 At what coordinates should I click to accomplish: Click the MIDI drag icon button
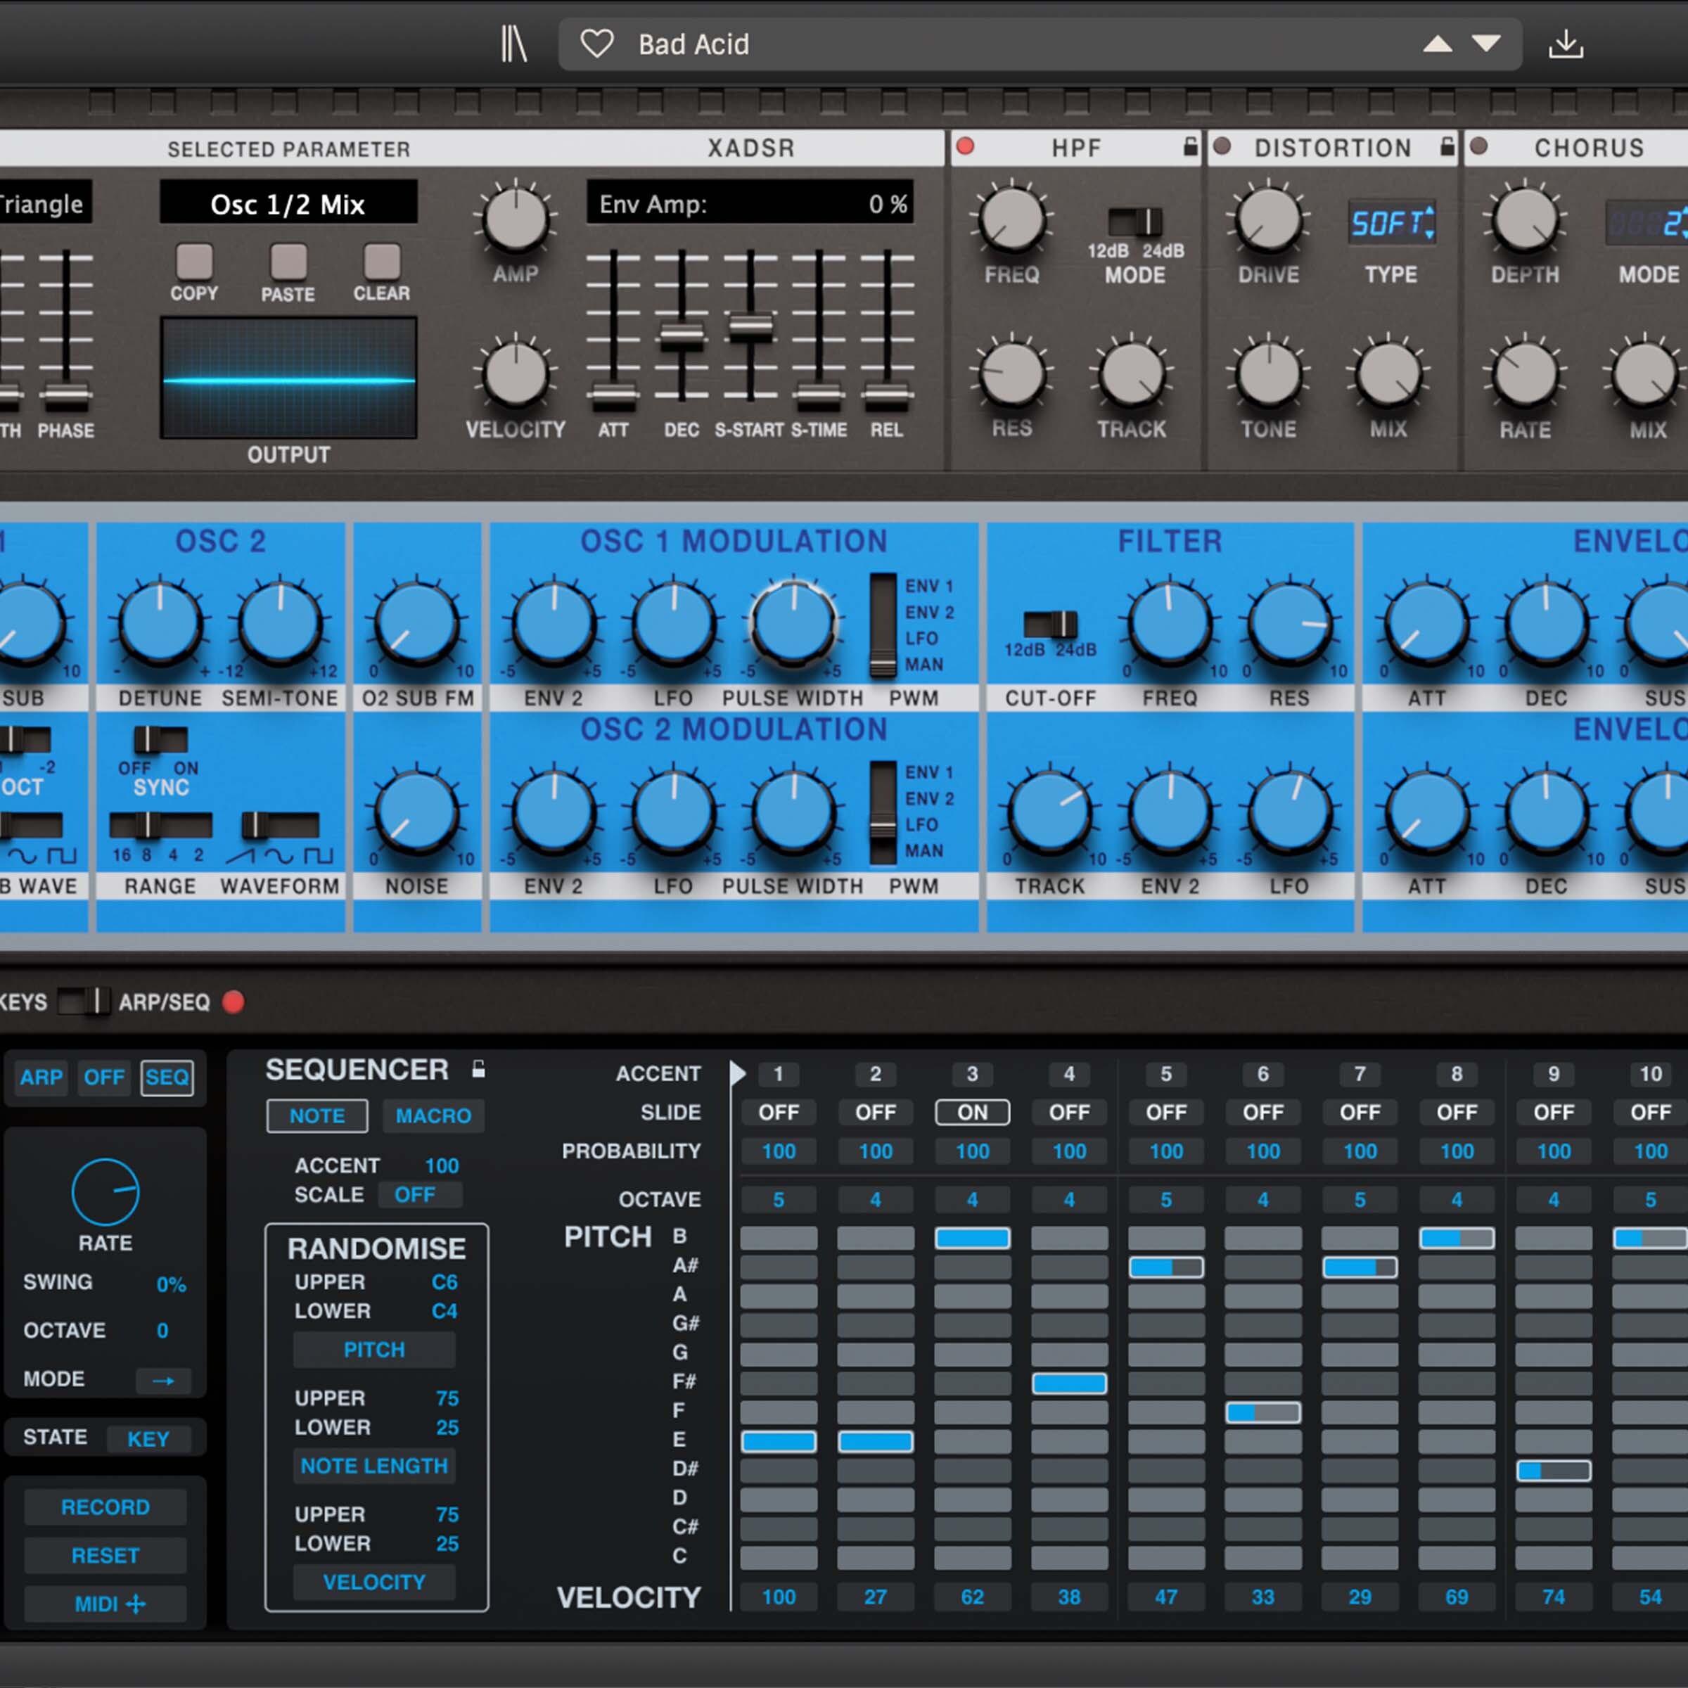coord(105,1604)
